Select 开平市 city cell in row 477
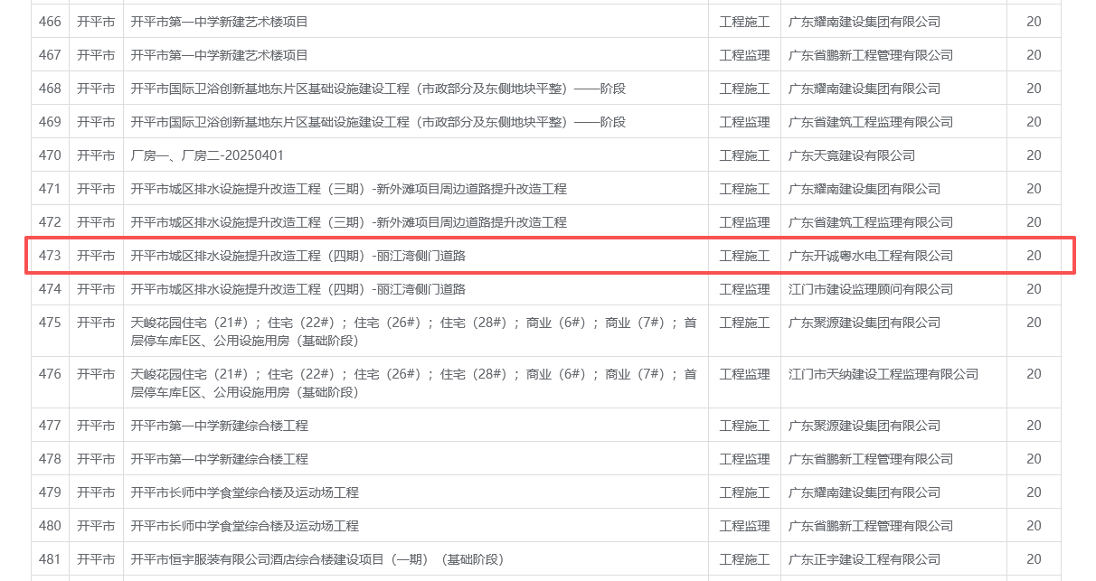 point(96,426)
